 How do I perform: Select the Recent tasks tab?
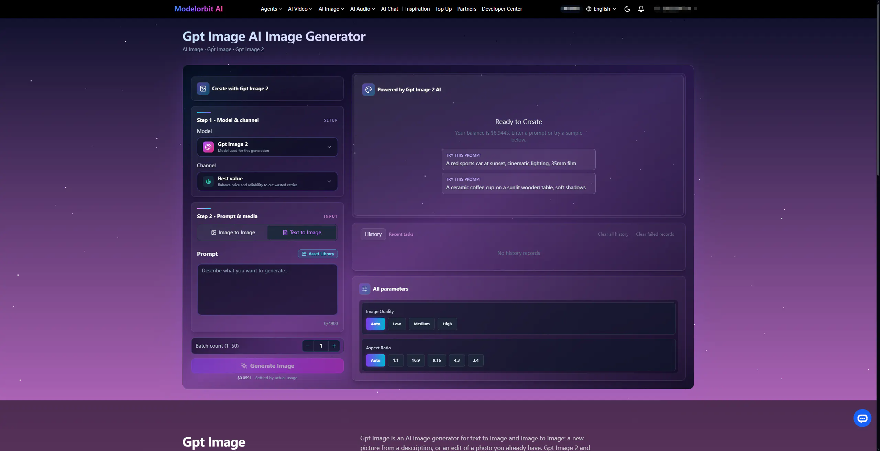[x=401, y=234]
